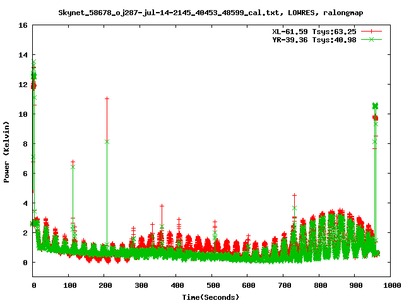Click the green x marker near 8 Kelvin at 210 seconds

pyautogui.click(x=107, y=141)
